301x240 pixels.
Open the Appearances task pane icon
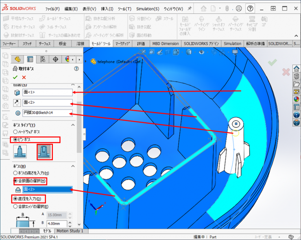(x=296, y=99)
